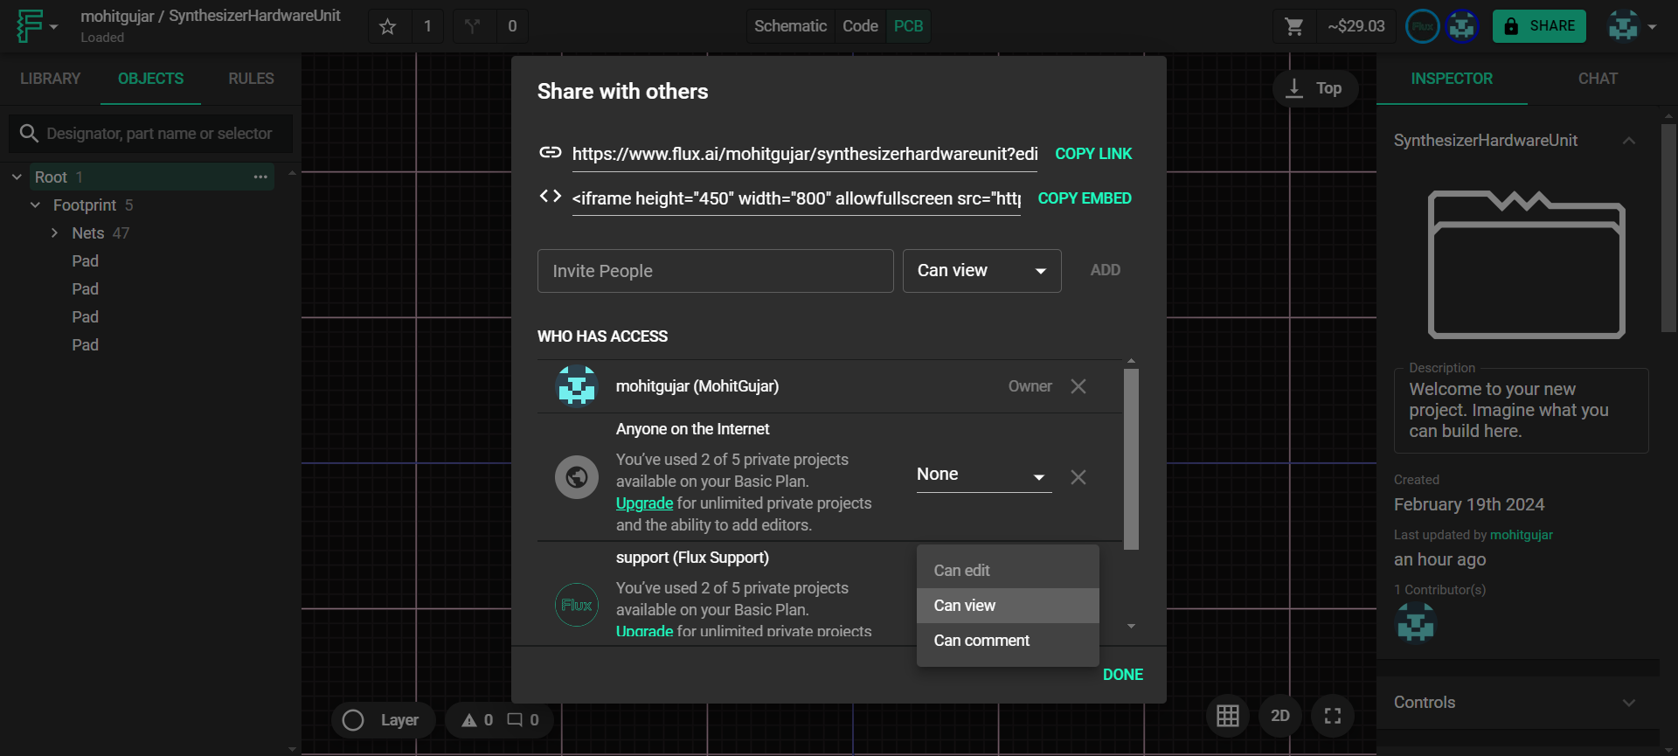This screenshot has width=1678, height=756.
Task: Click the globe icon for internet access
Action: coord(577,477)
